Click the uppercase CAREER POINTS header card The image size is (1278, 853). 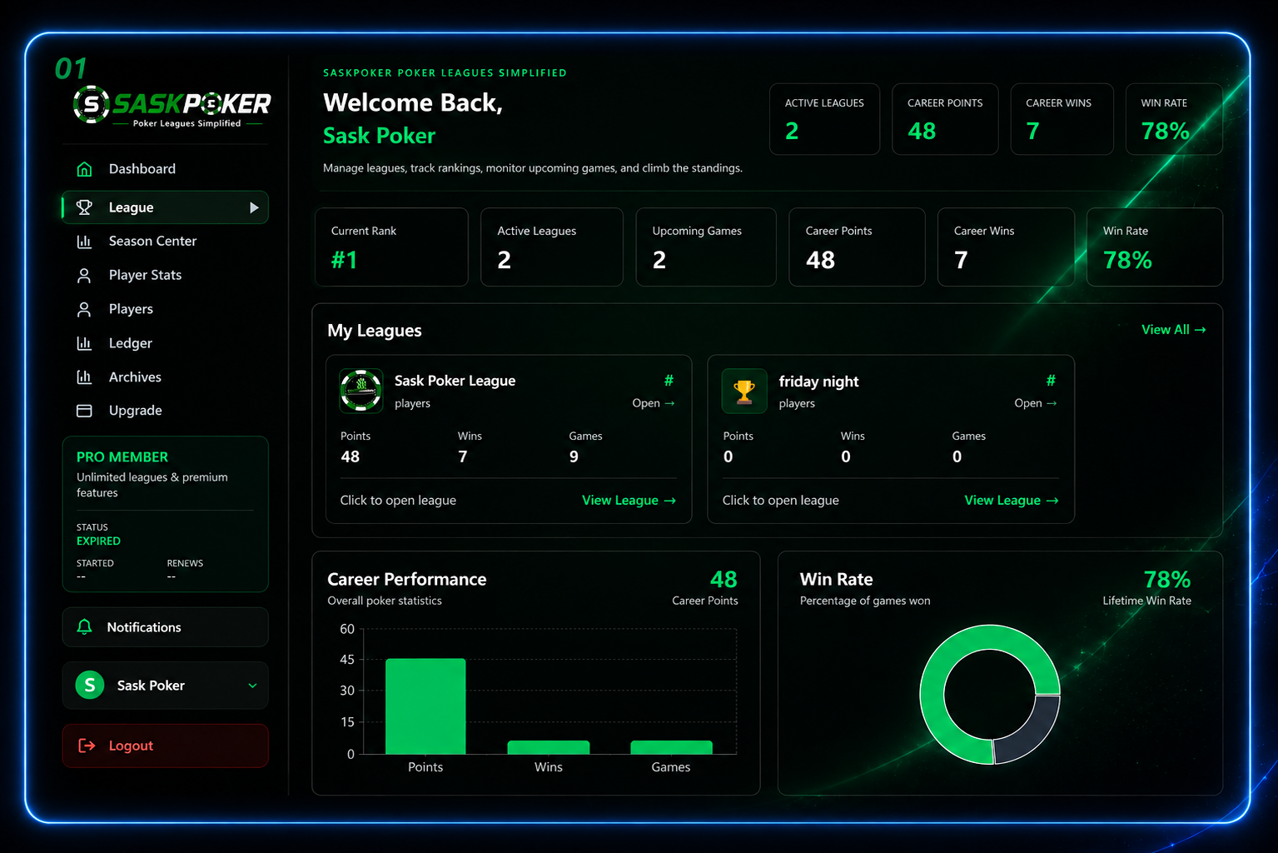[945, 119]
